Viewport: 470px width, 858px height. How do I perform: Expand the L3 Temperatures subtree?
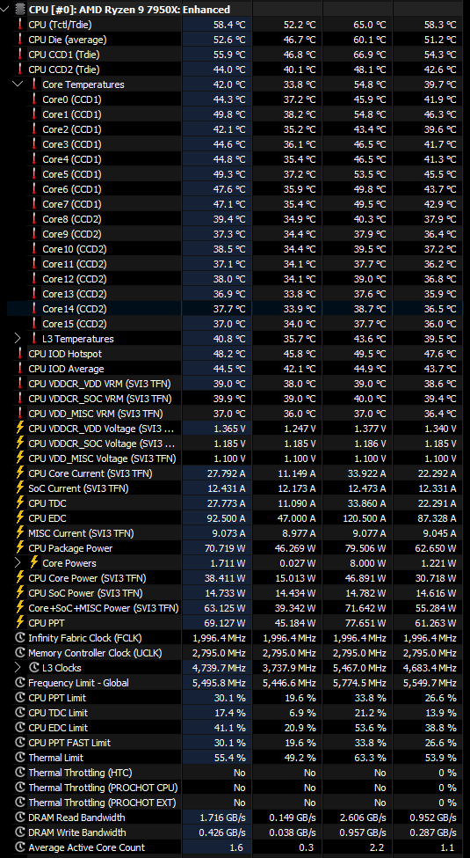(x=18, y=339)
